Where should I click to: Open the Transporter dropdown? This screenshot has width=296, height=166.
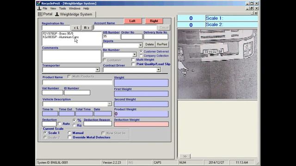pyautogui.click(x=97, y=70)
